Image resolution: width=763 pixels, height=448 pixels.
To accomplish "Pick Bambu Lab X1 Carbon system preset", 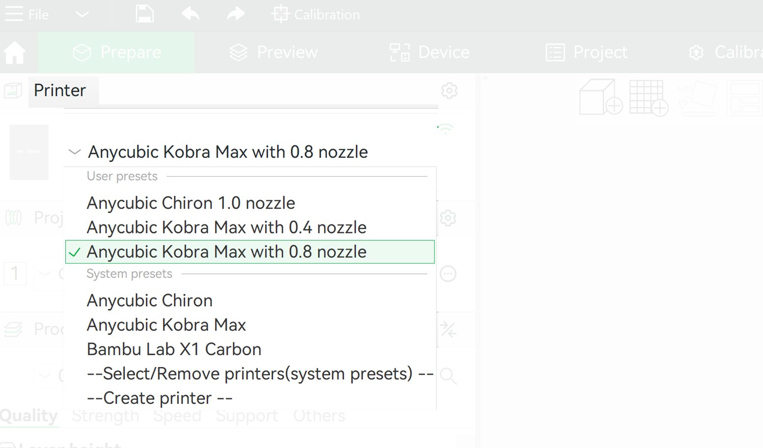I will pyautogui.click(x=174, y=349).
